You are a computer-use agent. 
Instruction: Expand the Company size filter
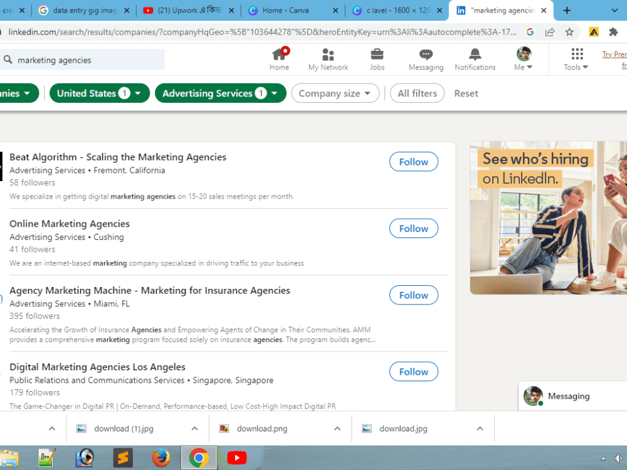tap(335, 93)
